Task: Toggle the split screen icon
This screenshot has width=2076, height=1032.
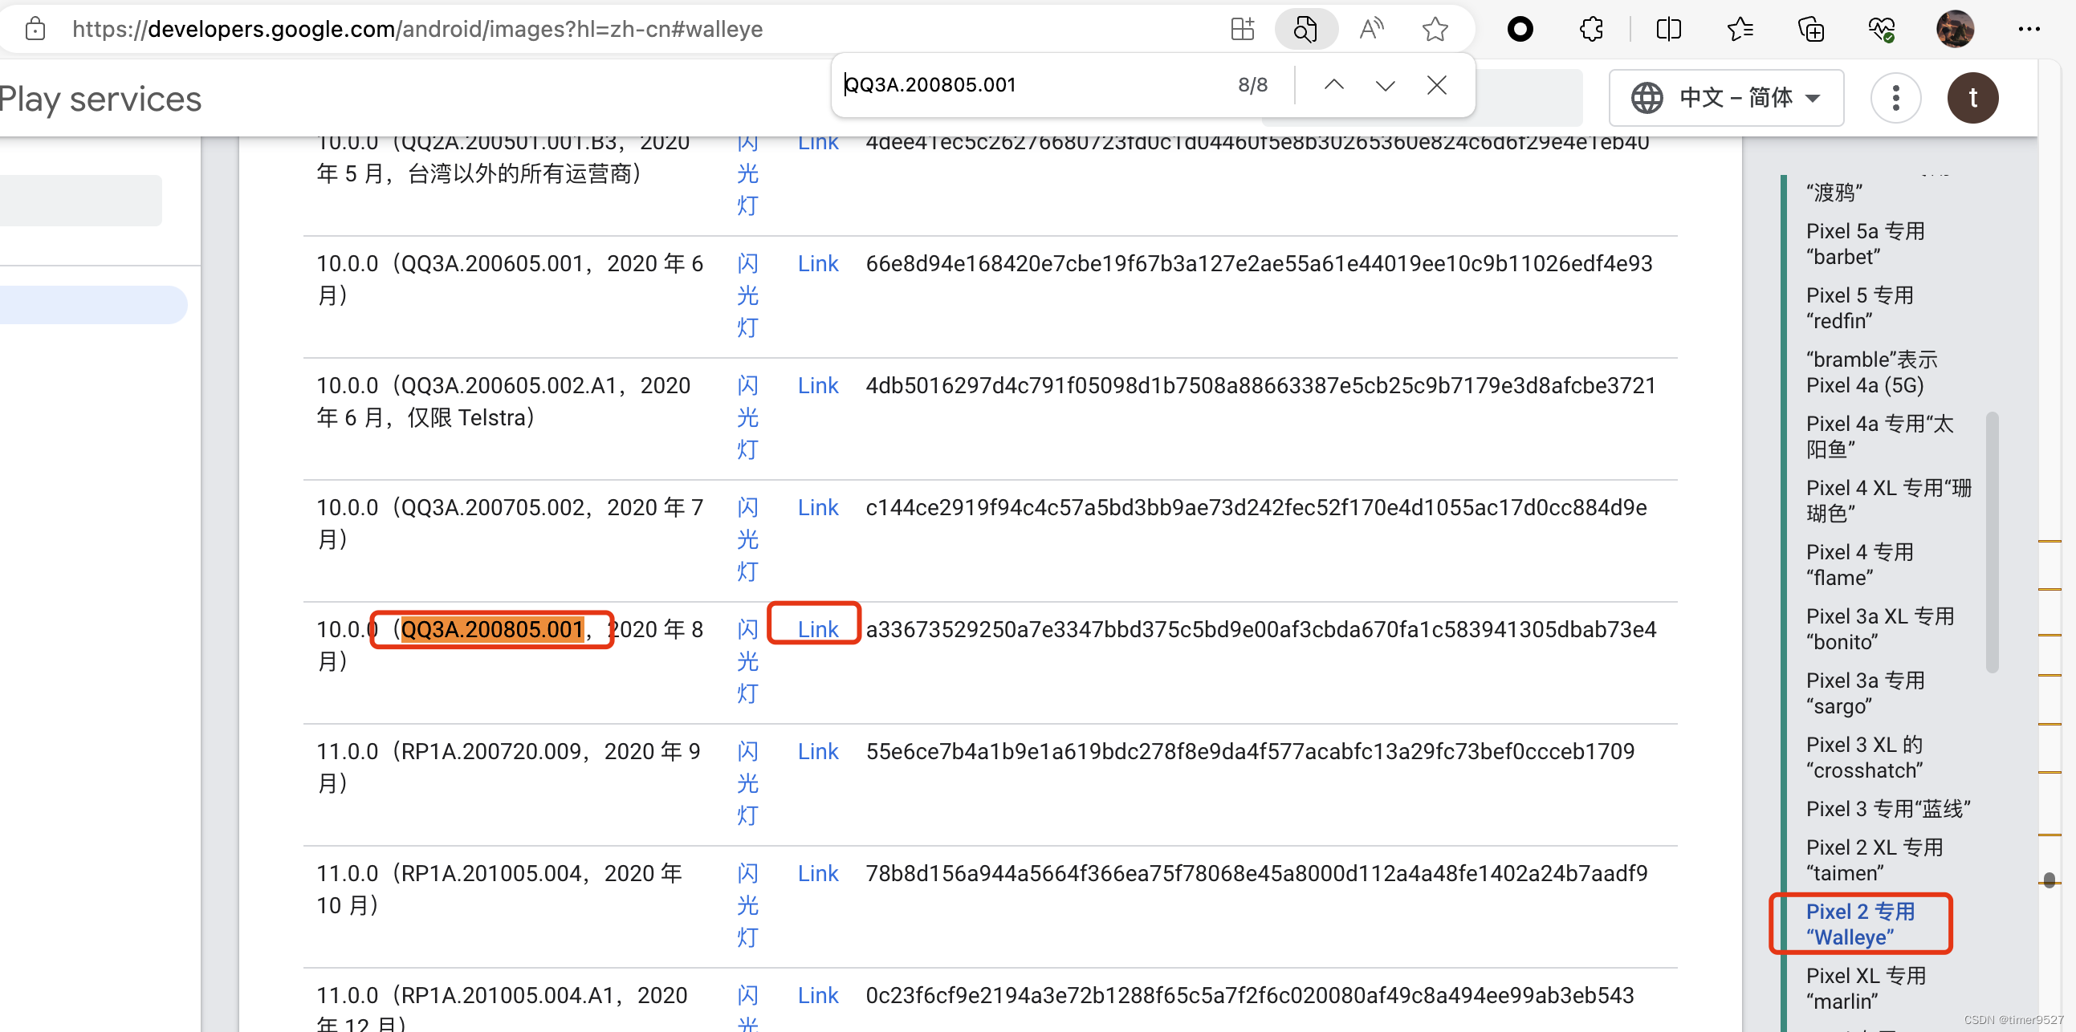Action: (x=1668, y=30)
